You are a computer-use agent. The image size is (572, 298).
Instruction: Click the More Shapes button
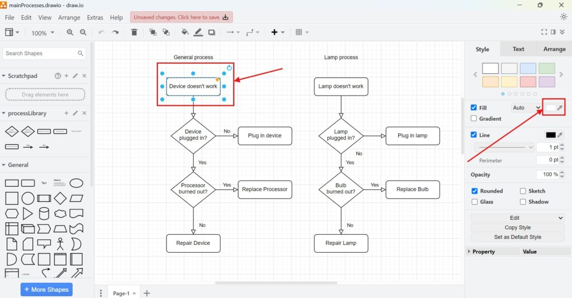click(x=46, y=290)
